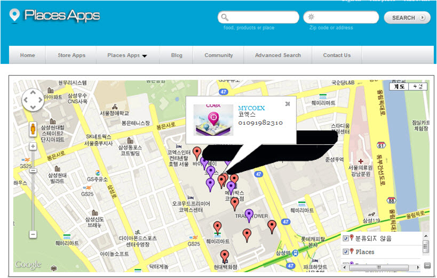Click the Places Apps logo text
Image resolution: width=437 pixels, height=278 pixels.
click(62, 15)
